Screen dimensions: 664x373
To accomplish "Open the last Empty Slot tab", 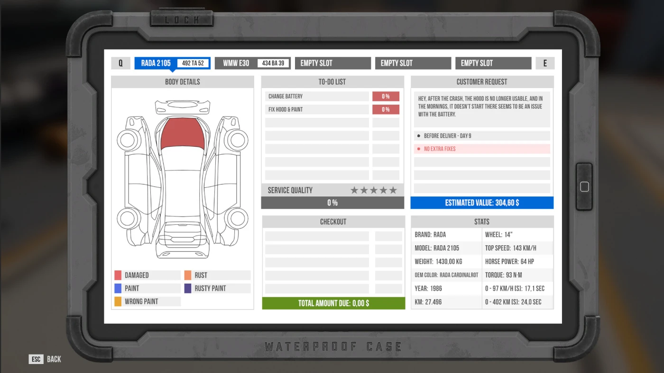I will (493, 63).
